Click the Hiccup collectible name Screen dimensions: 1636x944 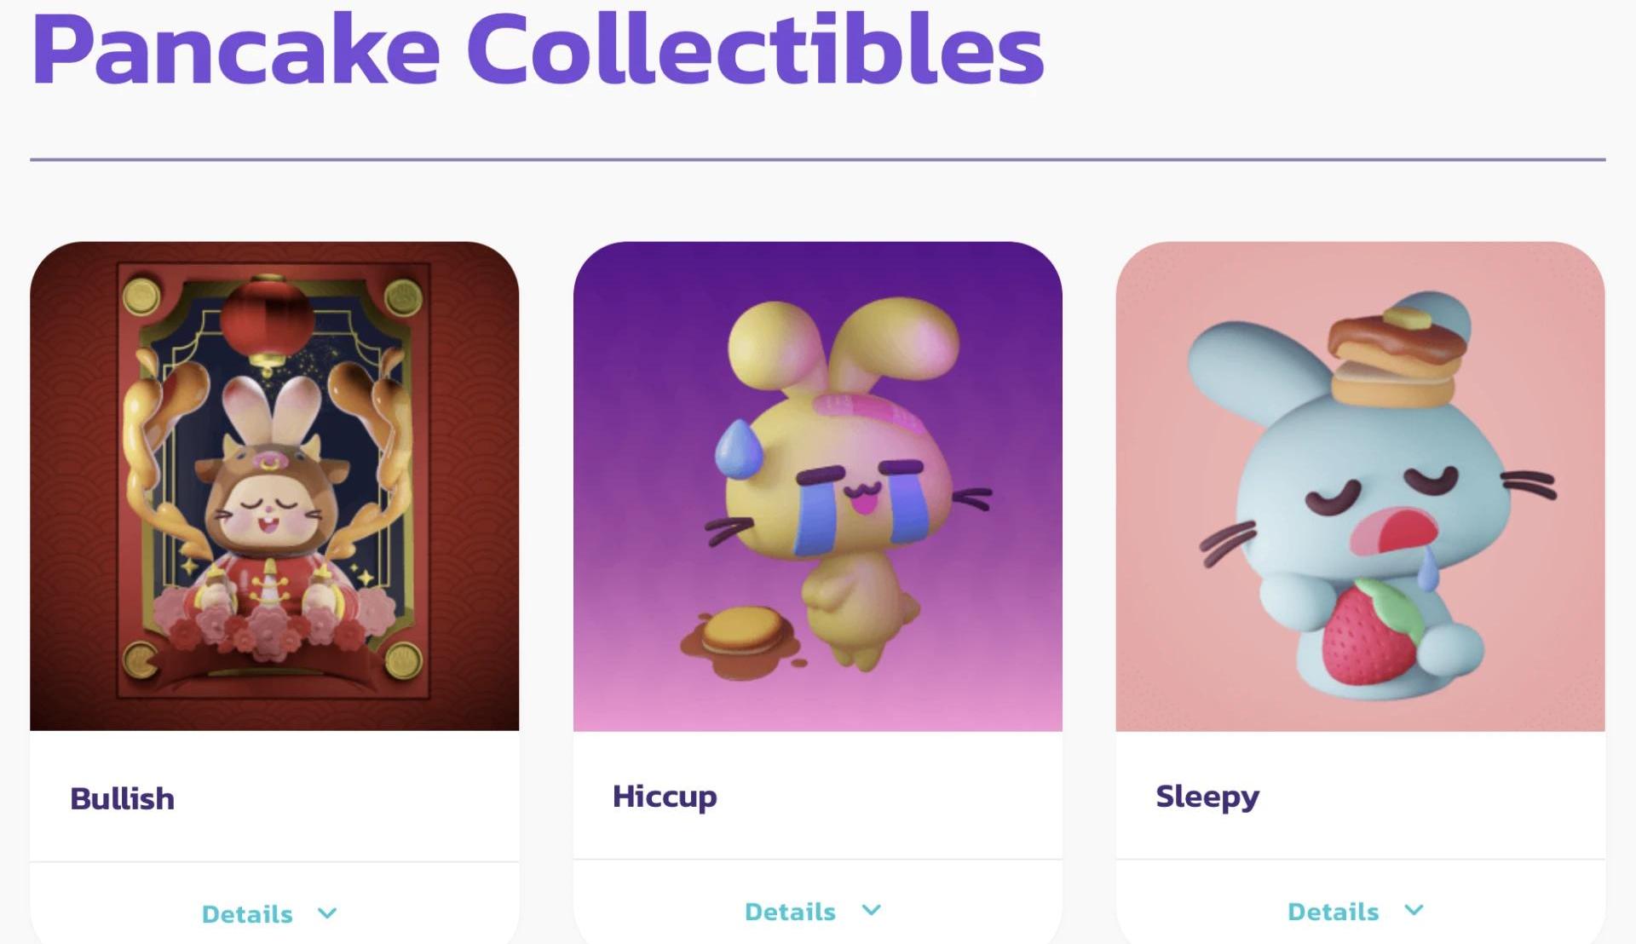665,796
